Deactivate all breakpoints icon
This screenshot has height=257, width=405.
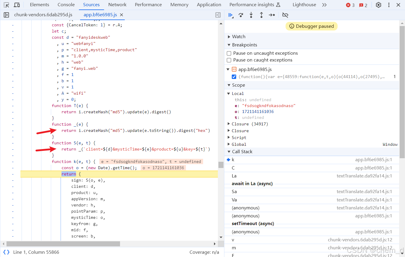point(285,15)
